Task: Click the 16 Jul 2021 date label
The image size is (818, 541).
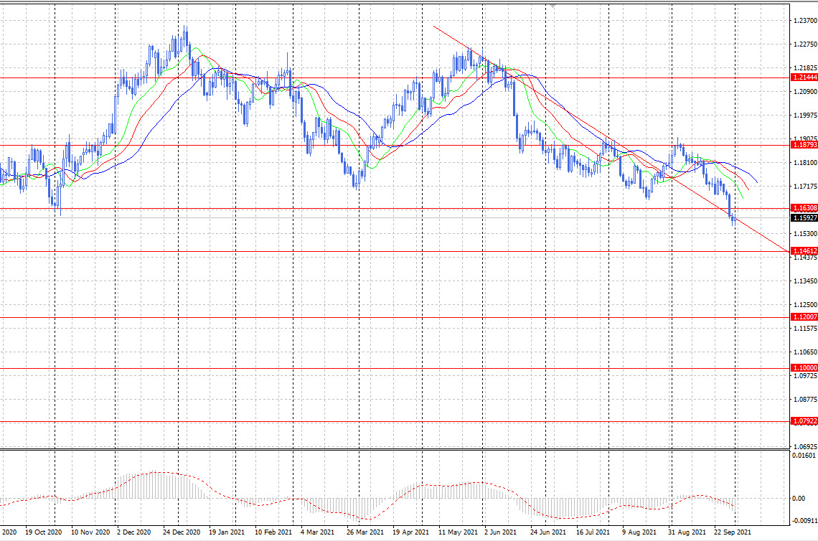Action: [x=593, y=532]
